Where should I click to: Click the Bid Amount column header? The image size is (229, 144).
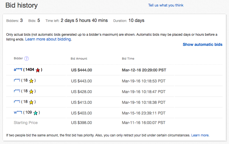pos(79,58)
